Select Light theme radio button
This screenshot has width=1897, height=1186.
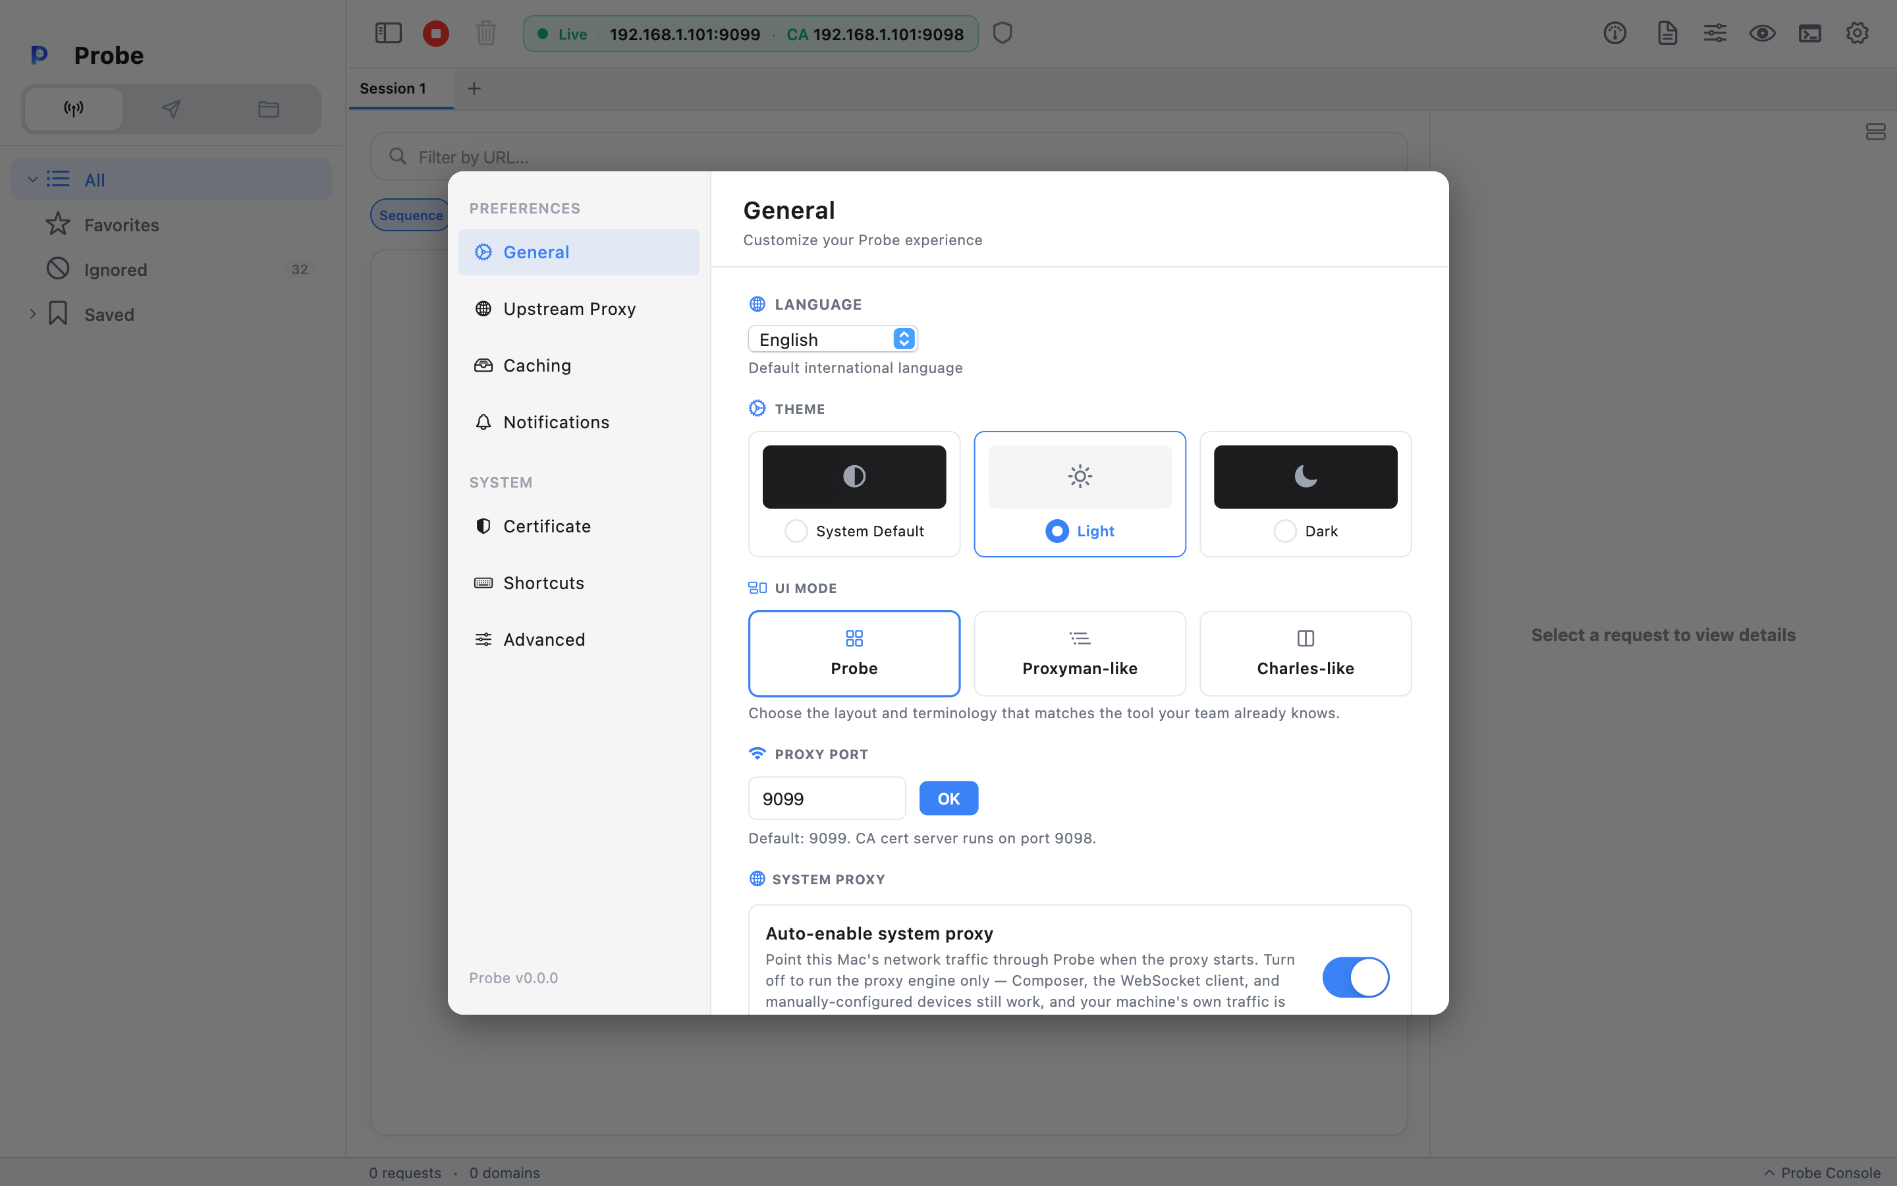[1057, 531]
